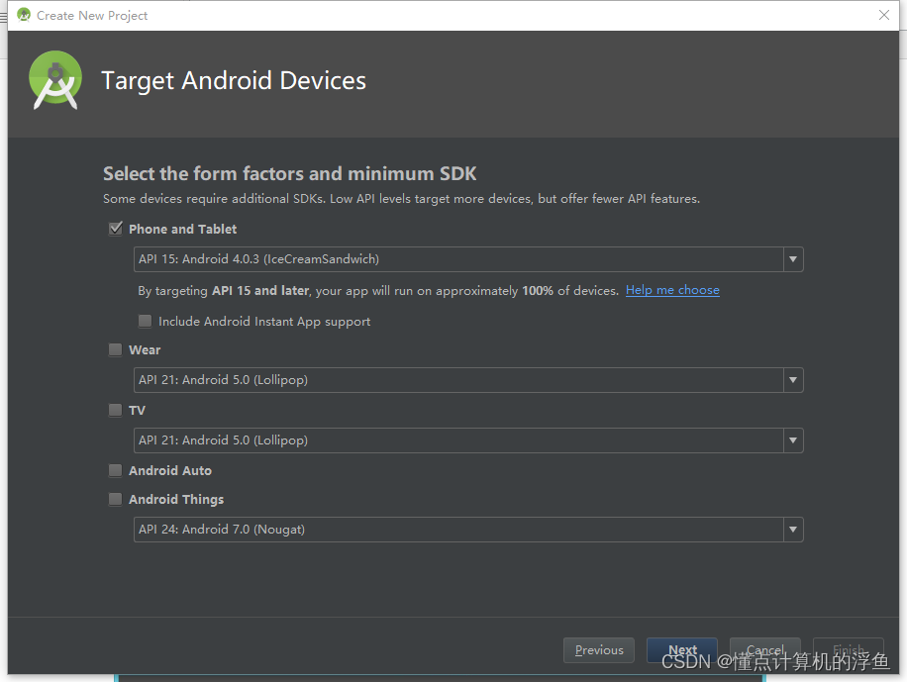This screenshot has width=907, height=682.
Task: Expand the Android Things API 24 dropdown arrow
Action: point(793,530)
